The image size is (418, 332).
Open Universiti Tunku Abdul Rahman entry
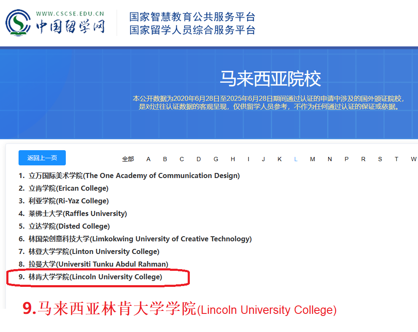pos(98,264)
